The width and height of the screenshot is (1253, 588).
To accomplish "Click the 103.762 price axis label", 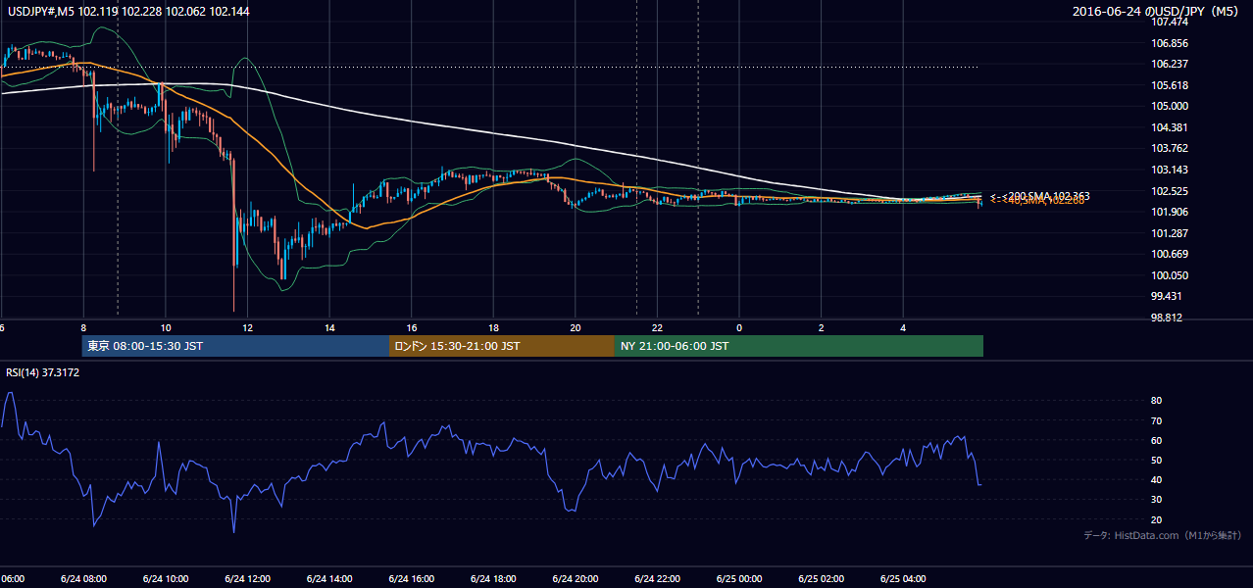I will [x=1170, y=149].
